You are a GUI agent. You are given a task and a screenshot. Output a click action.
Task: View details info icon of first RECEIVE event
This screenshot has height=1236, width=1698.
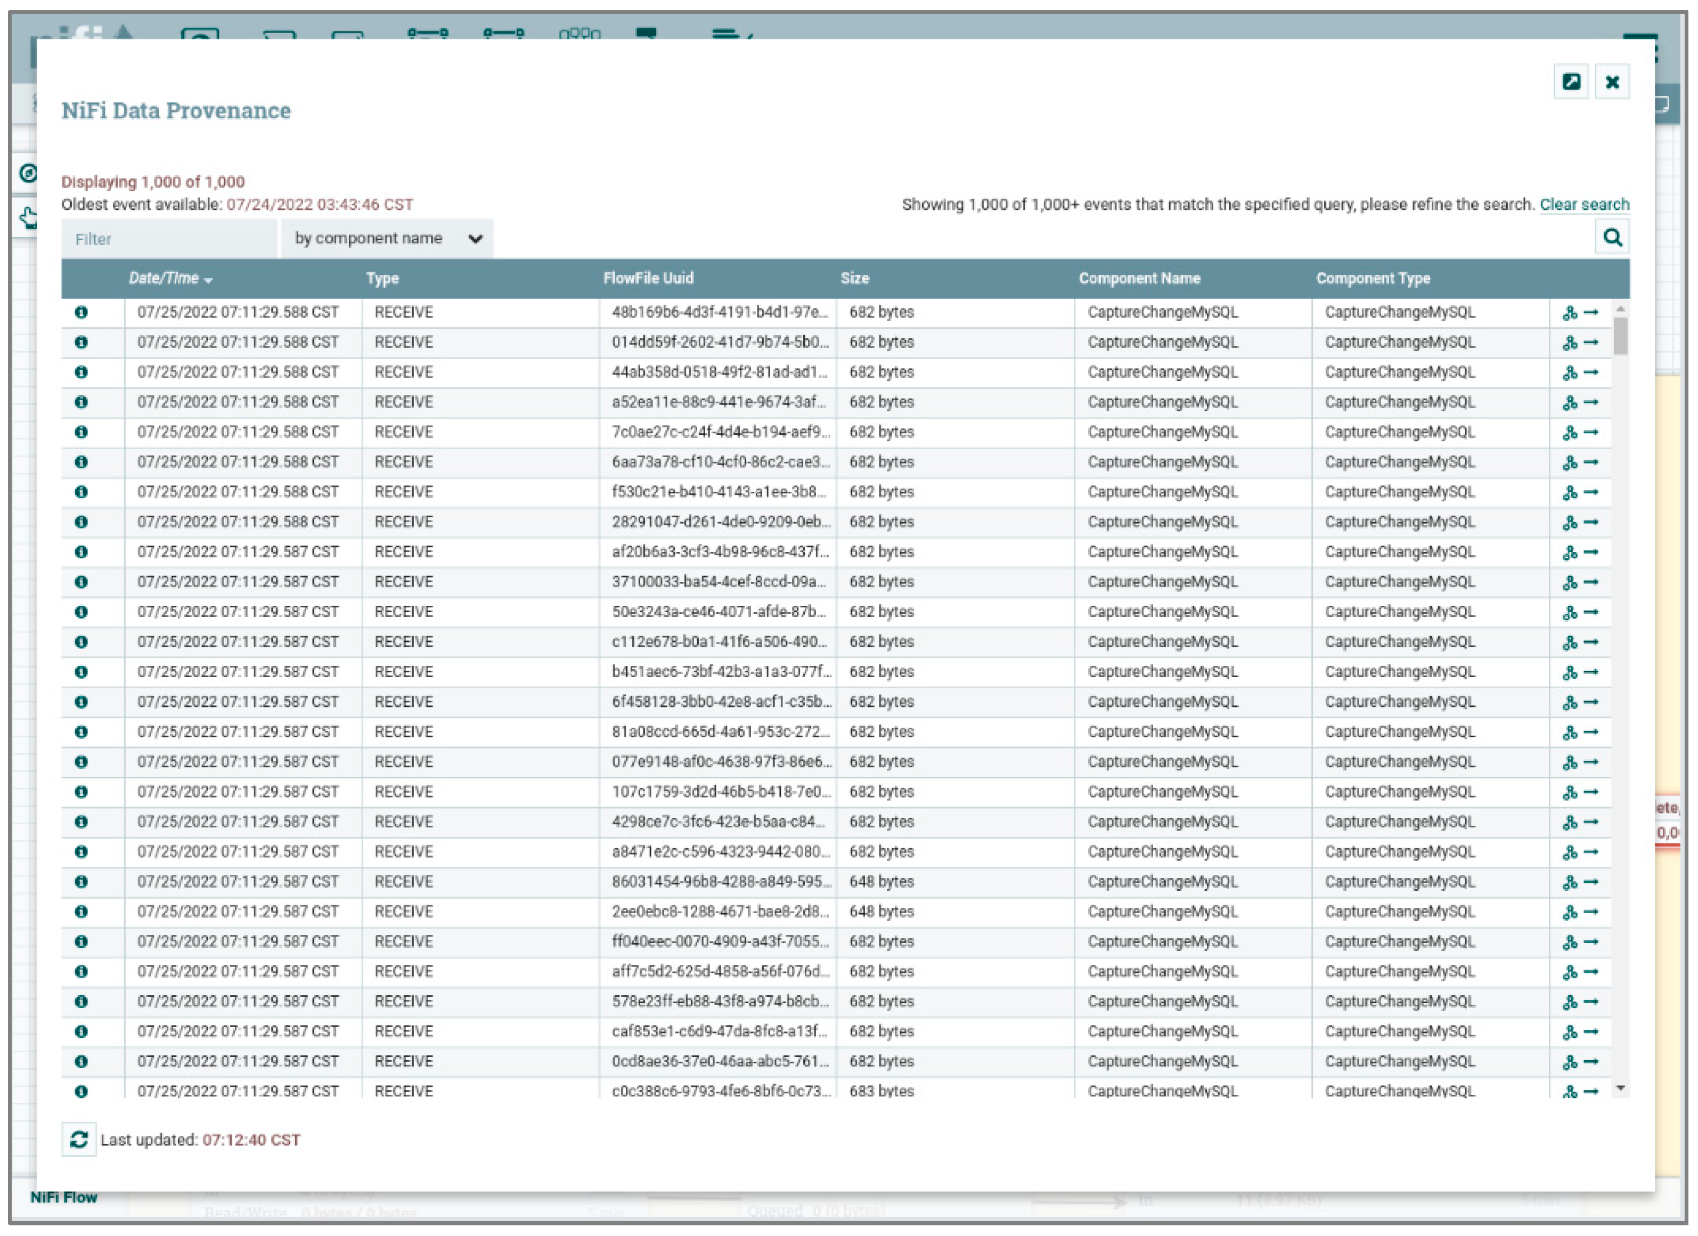[81, 312]
